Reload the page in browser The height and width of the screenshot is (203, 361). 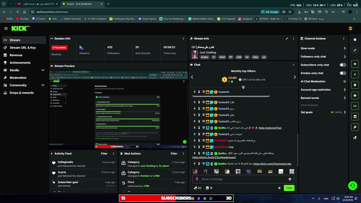(17, 12)
